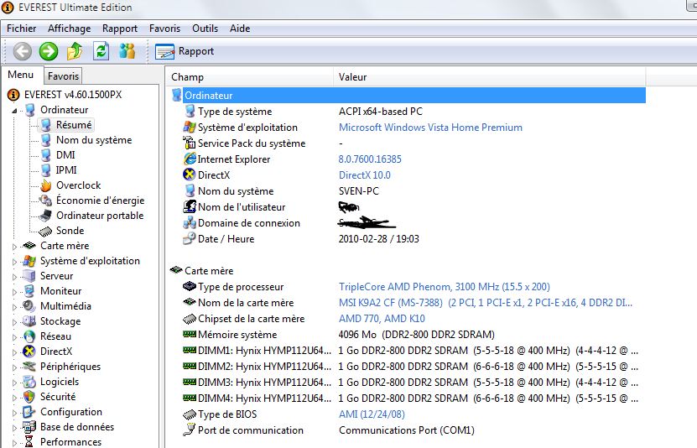Click the Ordinateur portable laptop icon
The height and width of the screenshot is (448, 697).
(x=45, y=216)
